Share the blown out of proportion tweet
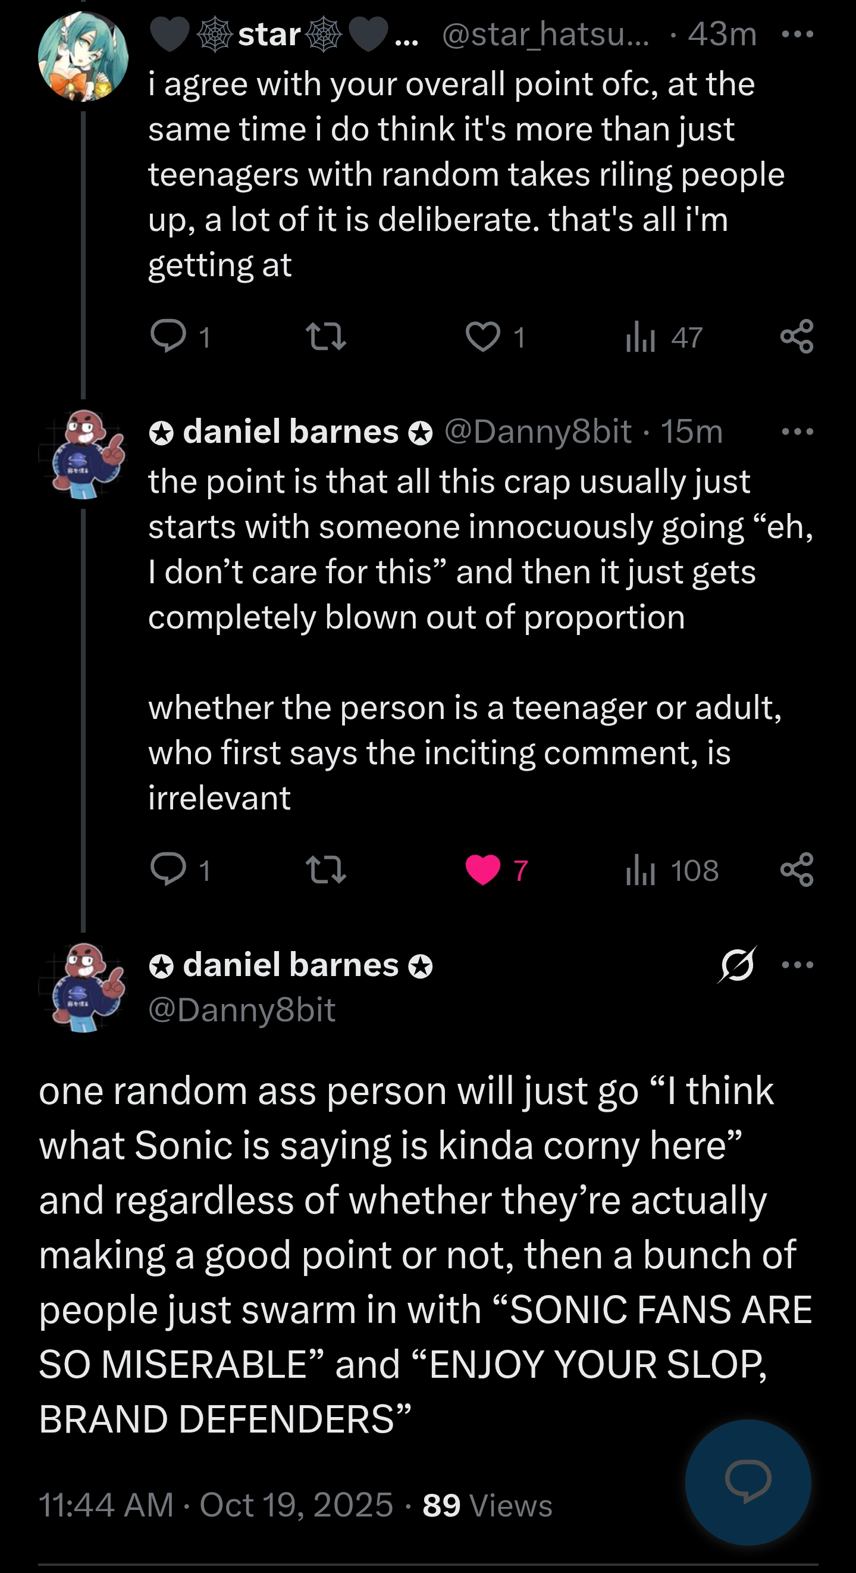 [x=797, y=870]
